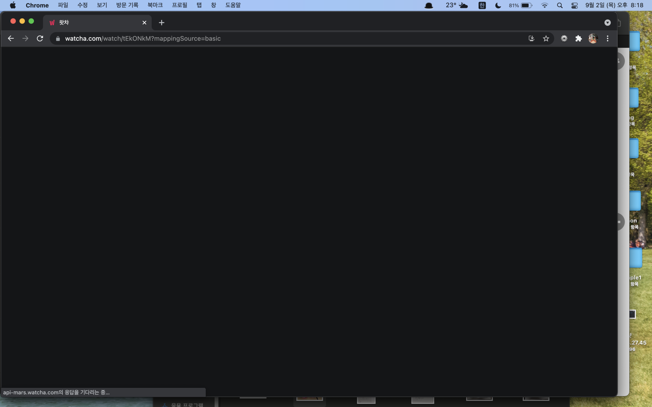Open the Chrome profile avatar

(x=593, y=39)
